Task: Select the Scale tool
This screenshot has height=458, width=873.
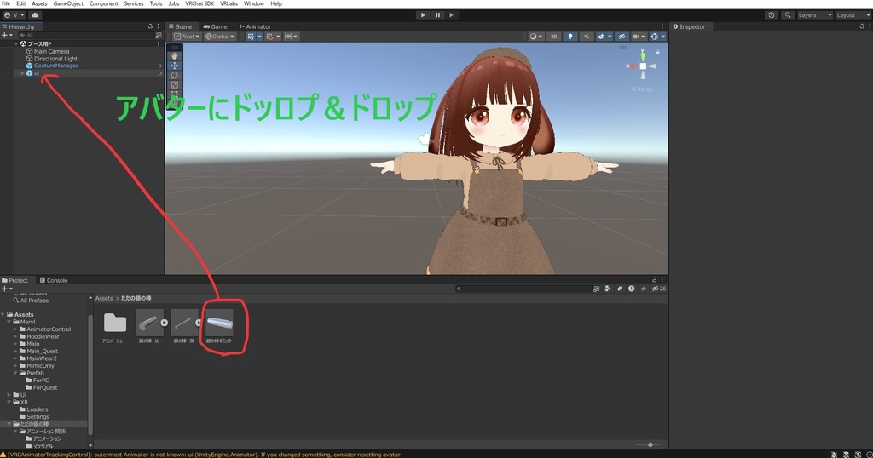Action: click(175, 85)
